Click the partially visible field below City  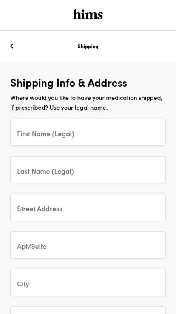pos(88,310)
